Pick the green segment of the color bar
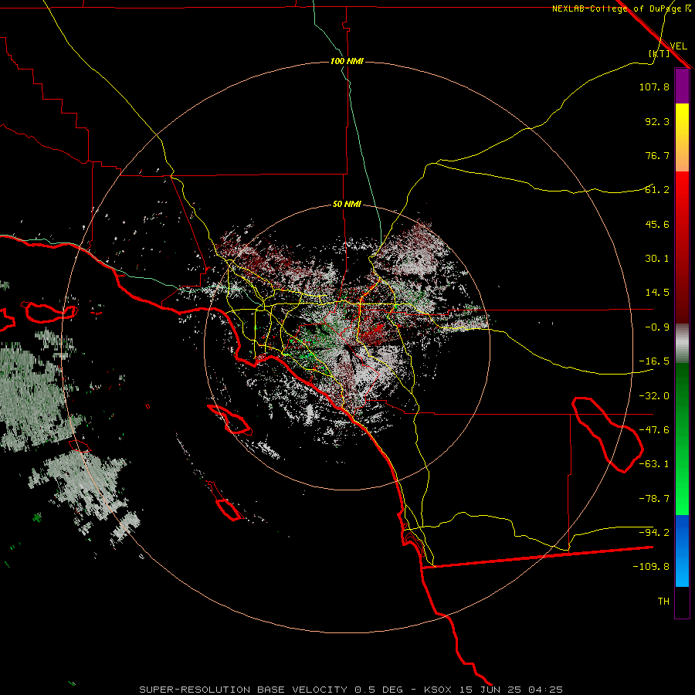This screenshot has height=695, width=695. click(682, 439)
